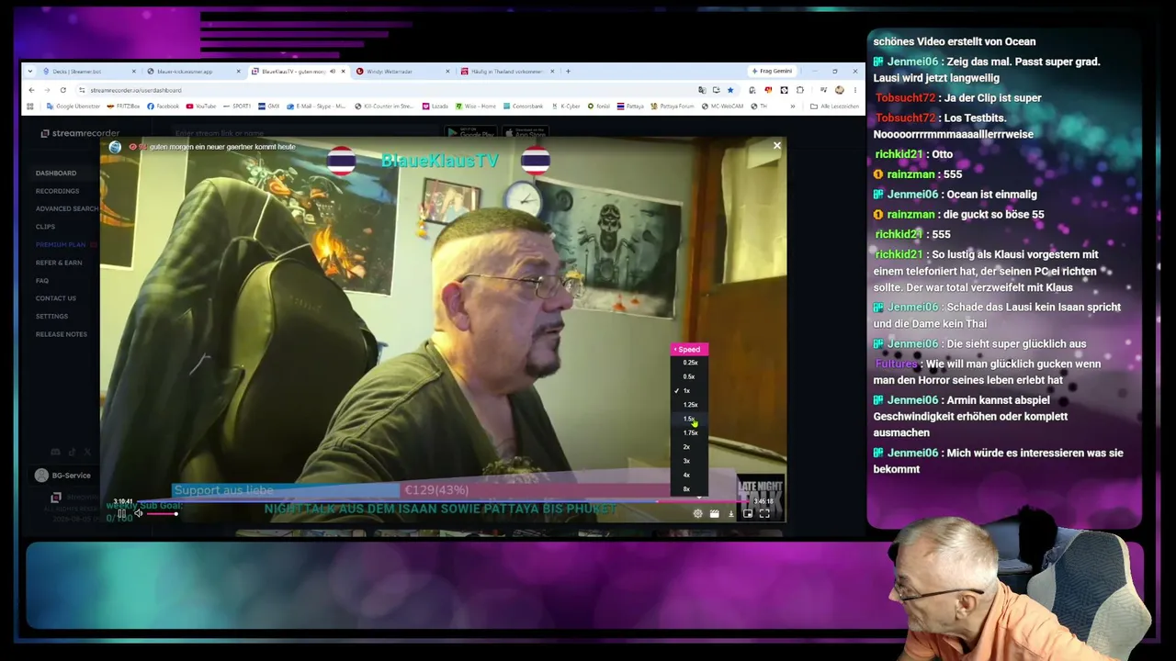Enter fullscreen in the video player
The width and height of the screenshot is (1176, 661).
[x=764, y=514]
